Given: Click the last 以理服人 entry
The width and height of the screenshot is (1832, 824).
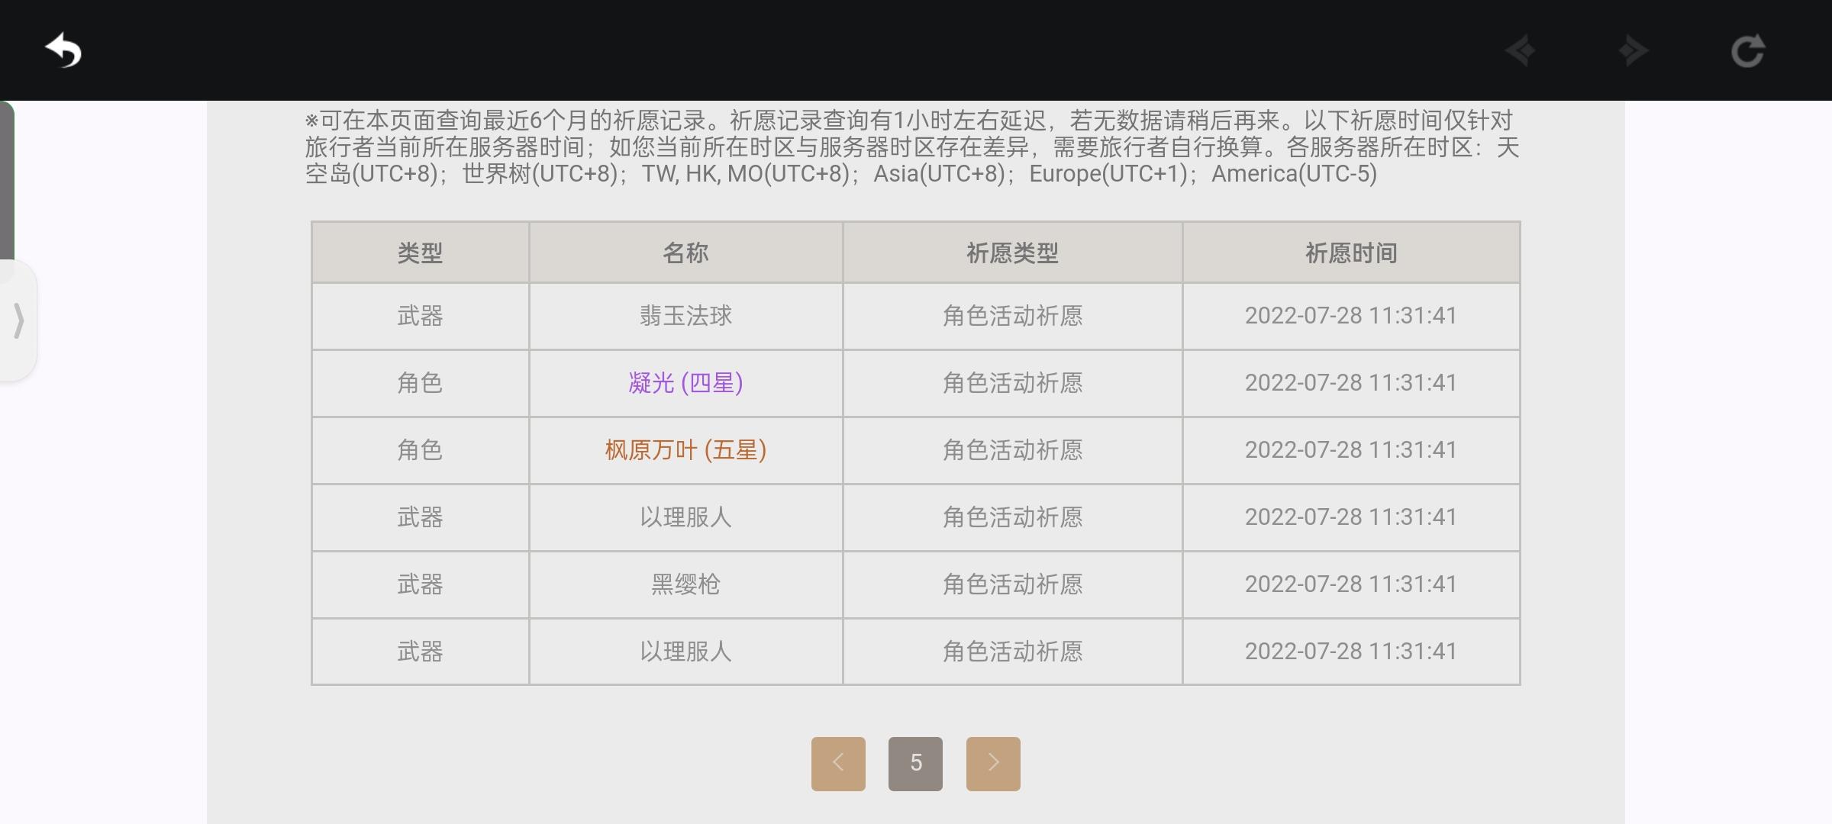Looking at the screenshot, I should tap(685, 652).
